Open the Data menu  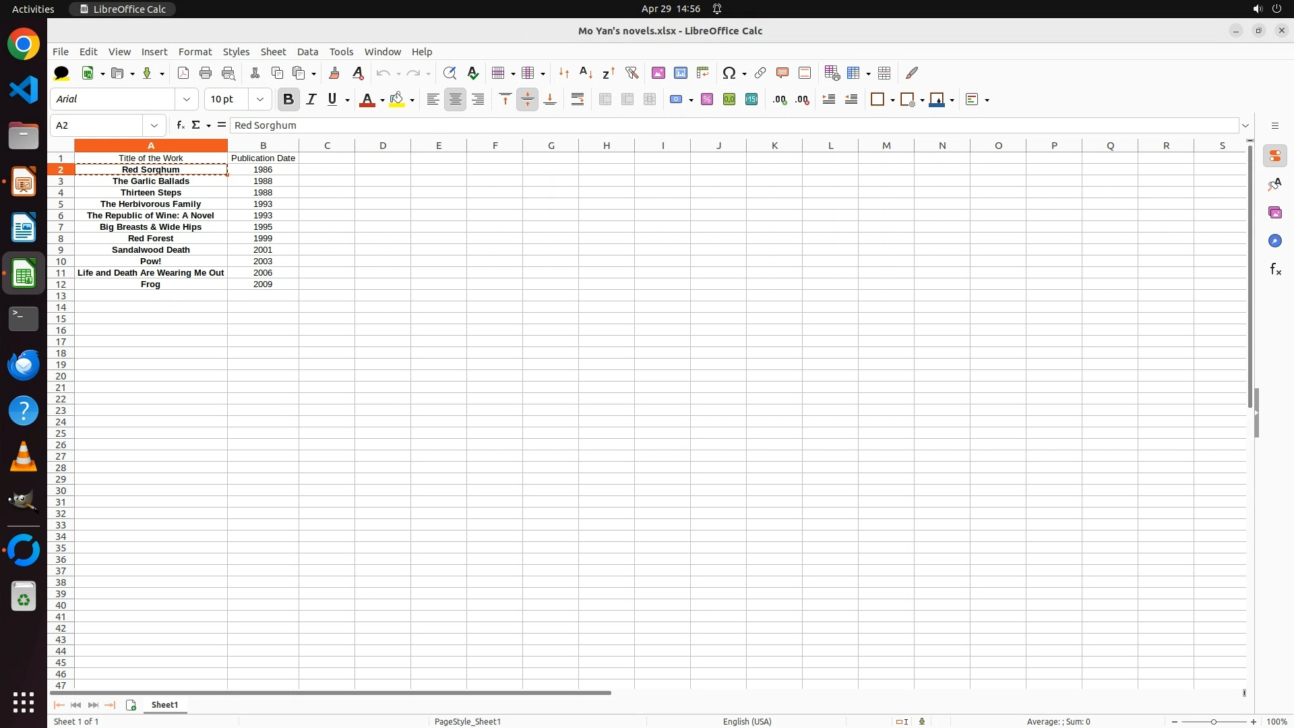coord(307,52)
